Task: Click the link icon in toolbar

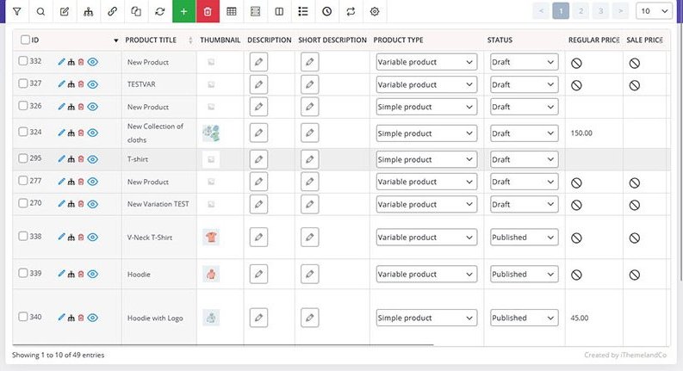Action: click(x=112, y=11)
